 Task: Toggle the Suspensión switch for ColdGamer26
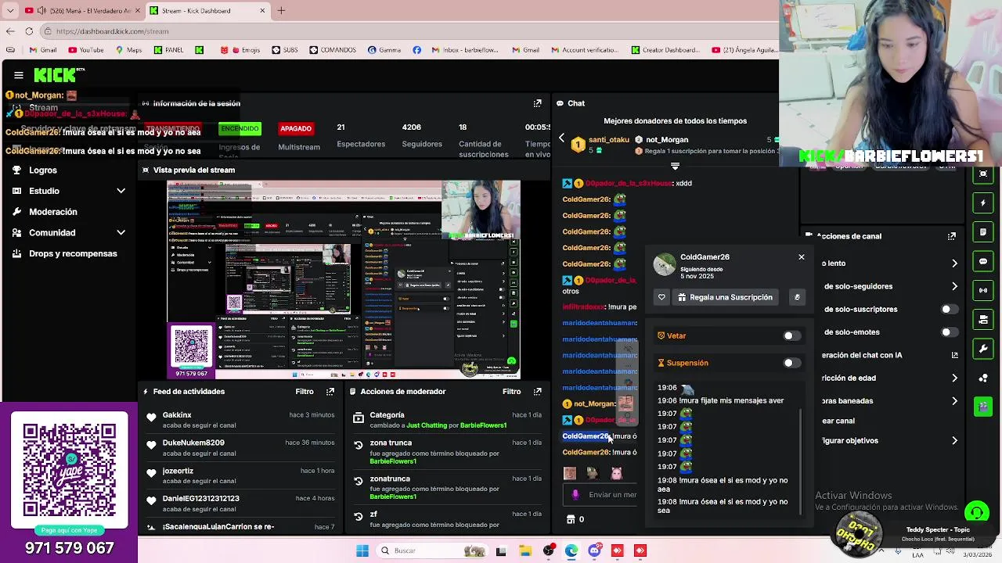(791, 364)
